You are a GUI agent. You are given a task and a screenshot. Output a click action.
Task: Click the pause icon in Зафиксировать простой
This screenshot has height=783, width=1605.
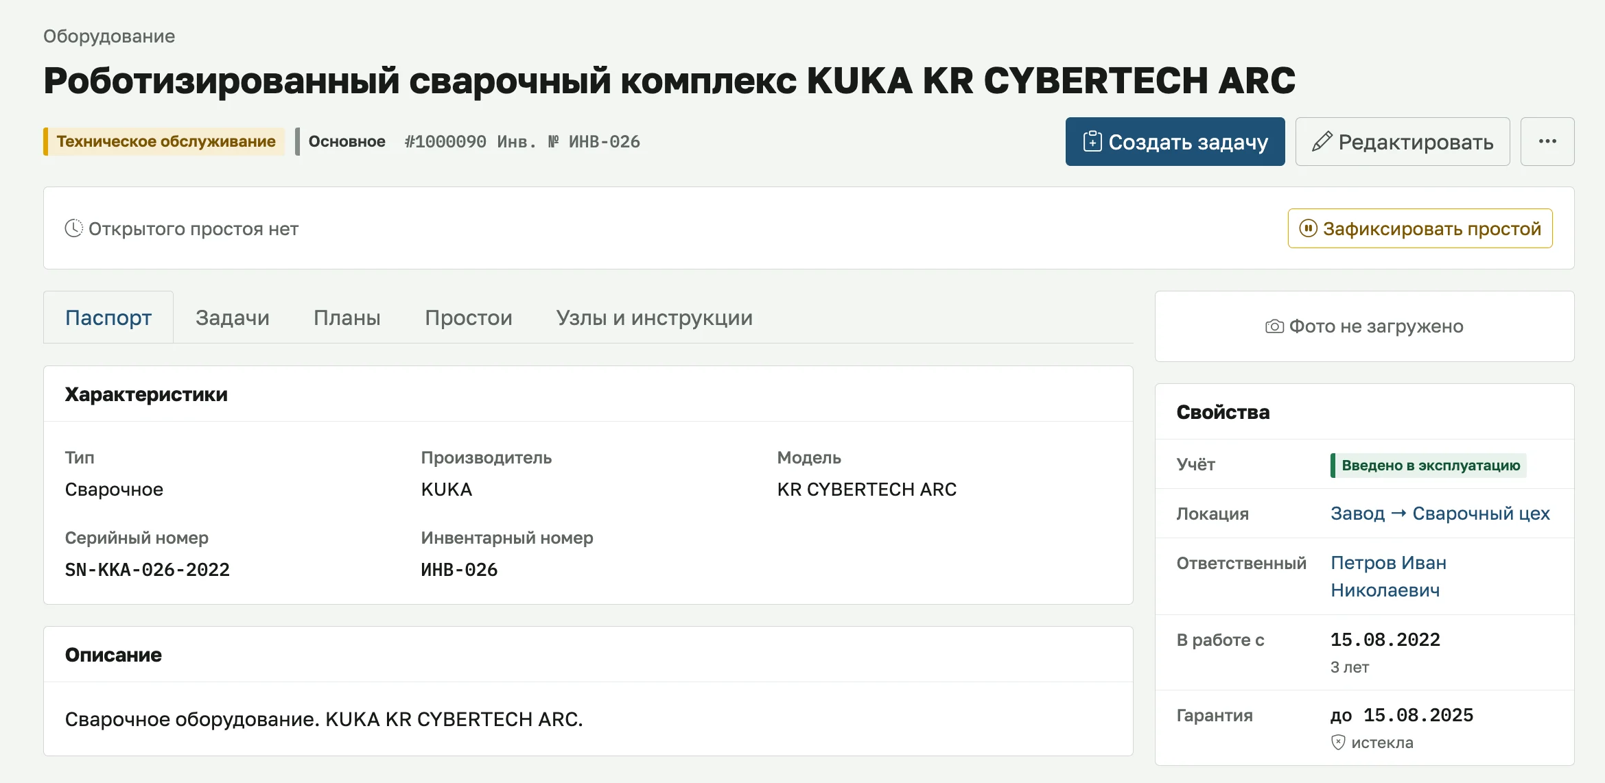tap(1309, 228)
